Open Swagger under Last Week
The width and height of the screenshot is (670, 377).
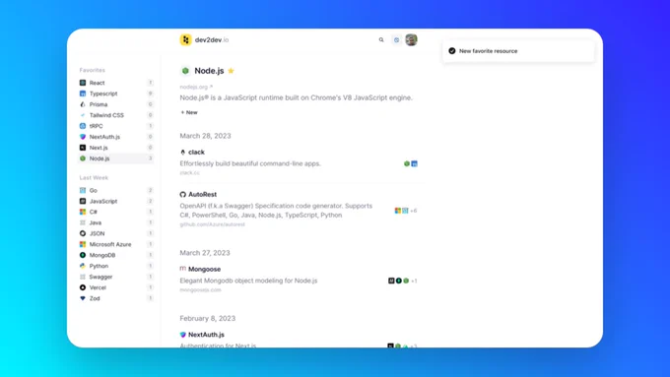click(x=116, y=277)
